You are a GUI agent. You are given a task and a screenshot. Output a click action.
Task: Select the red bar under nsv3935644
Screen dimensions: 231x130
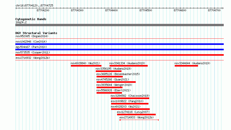(110, 87)
